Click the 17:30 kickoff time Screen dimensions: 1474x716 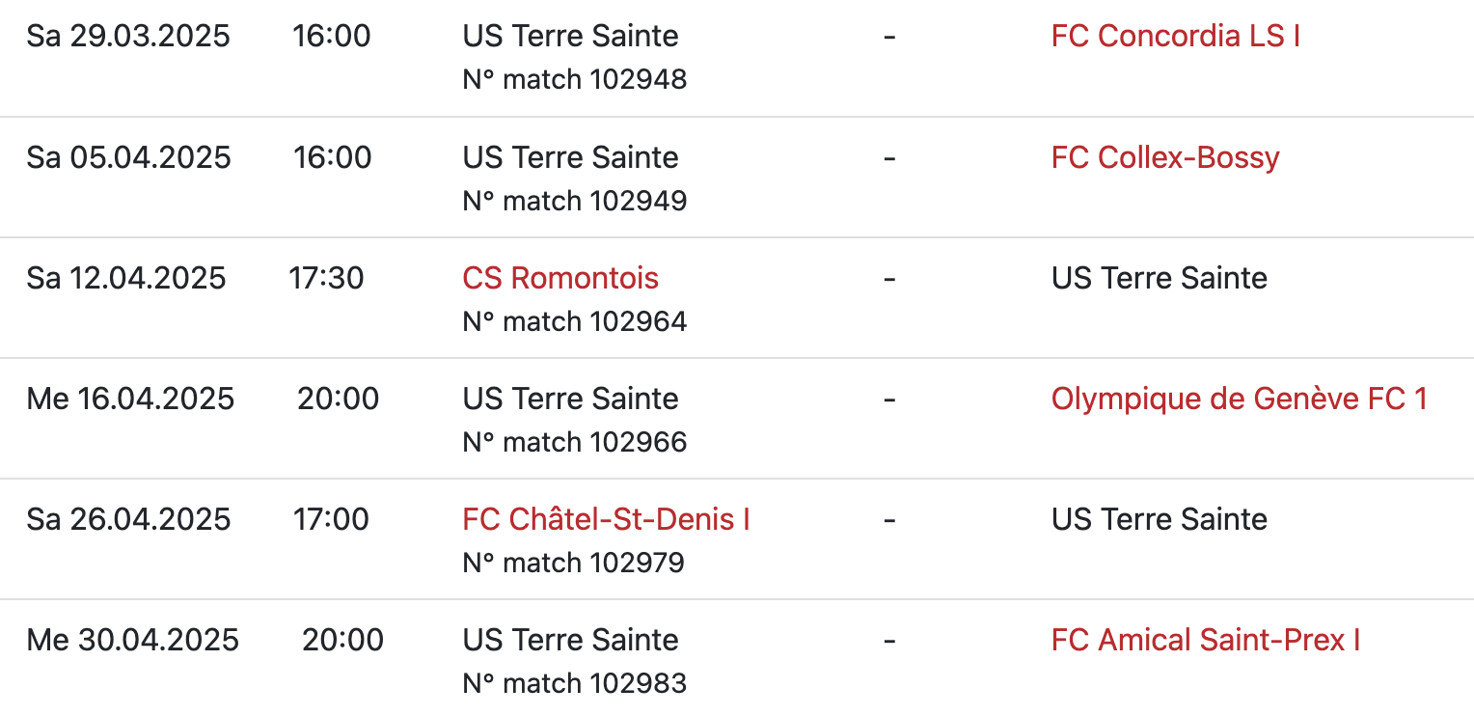click(x=326, y=278)
